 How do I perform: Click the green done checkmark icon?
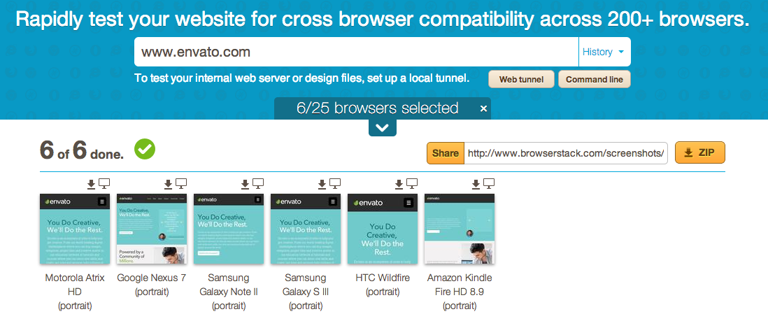[x=145, y=150]
